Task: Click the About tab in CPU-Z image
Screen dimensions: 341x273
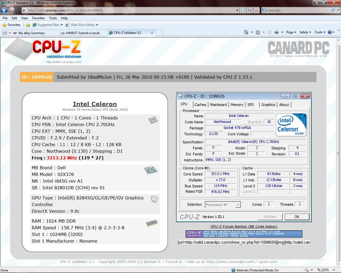Action: click(284, 105)
